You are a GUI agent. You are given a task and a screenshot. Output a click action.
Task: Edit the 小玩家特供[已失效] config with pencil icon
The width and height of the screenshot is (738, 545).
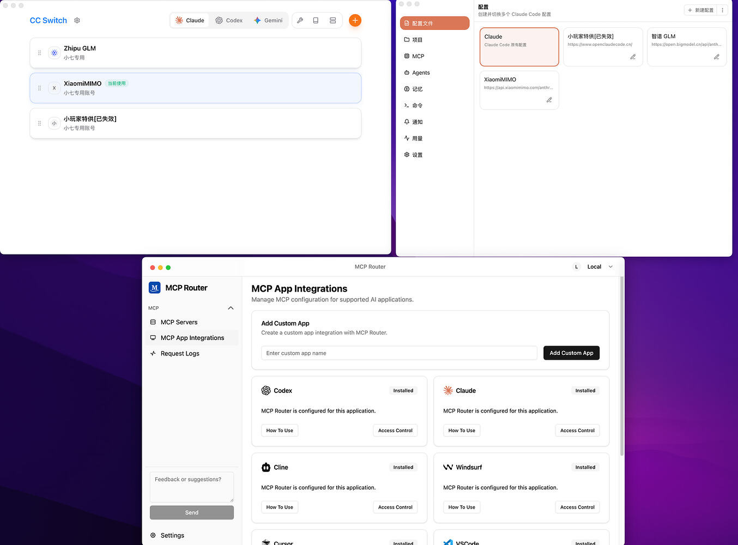(x=633, y=57)
